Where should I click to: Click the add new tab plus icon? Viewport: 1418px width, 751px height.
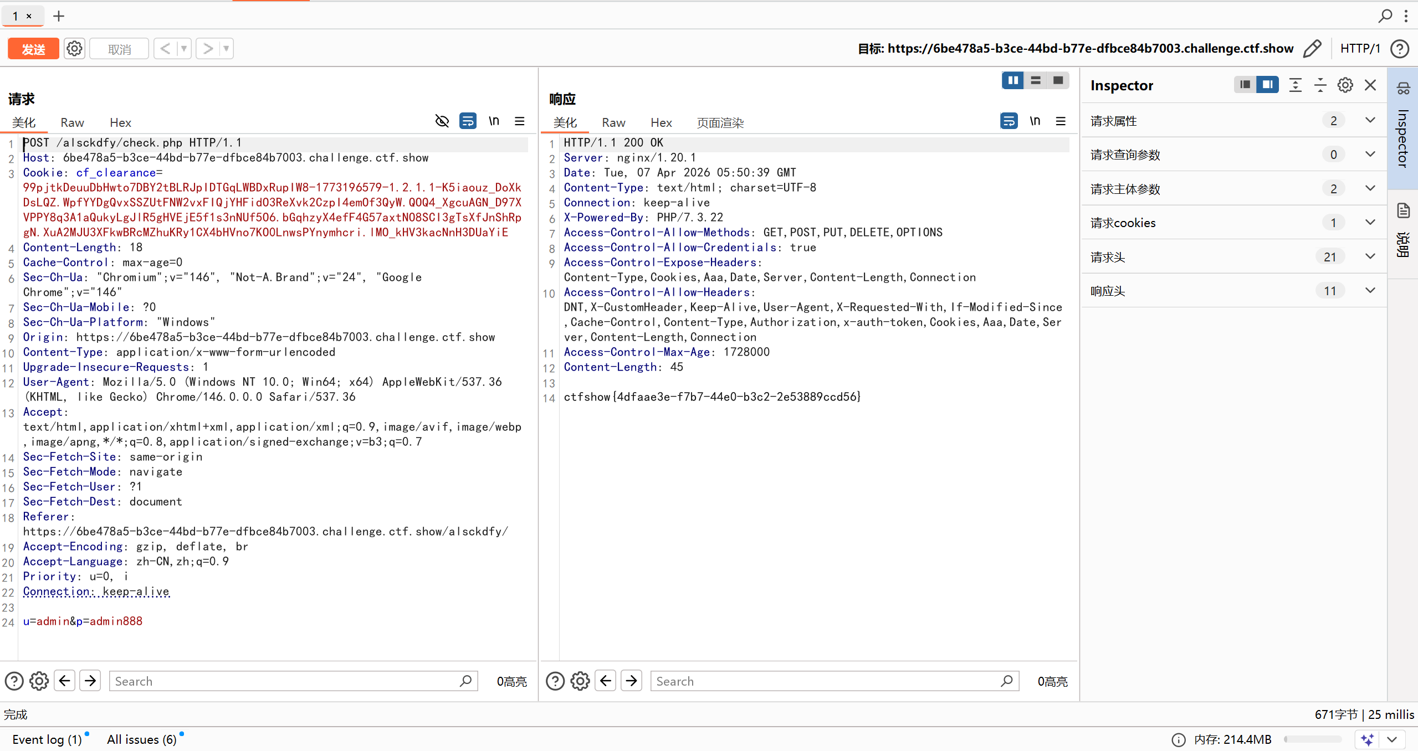tap(59, 16)
